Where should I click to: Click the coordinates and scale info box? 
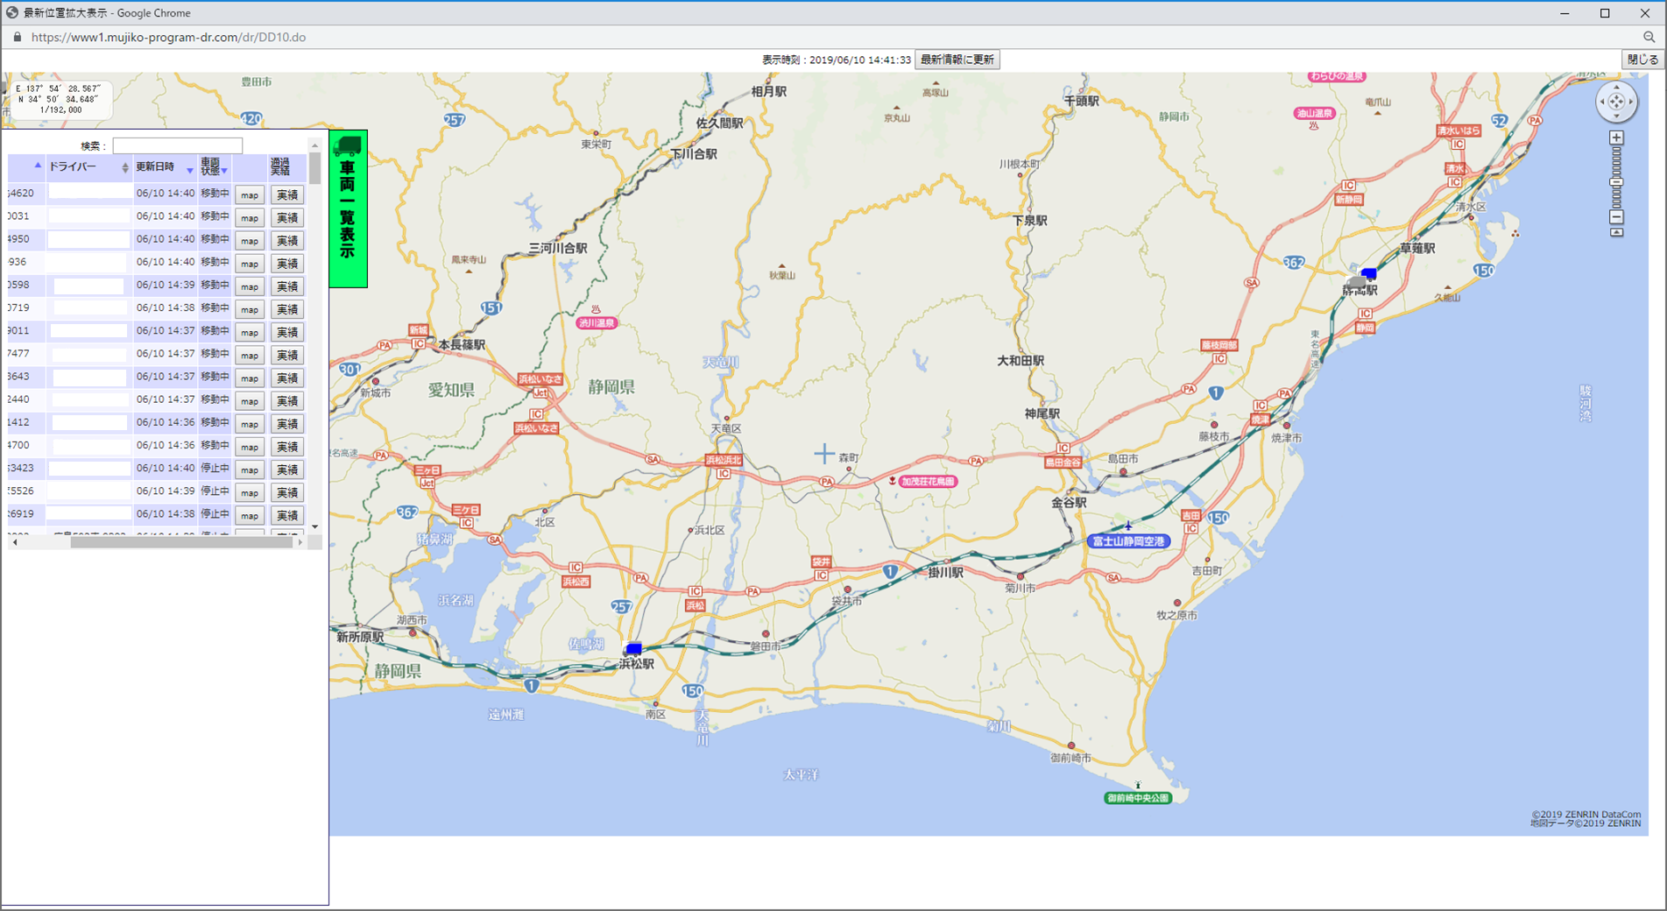coord(60,100)
